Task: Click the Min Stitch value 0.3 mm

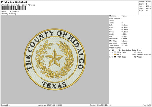Action: click(124, 41)
